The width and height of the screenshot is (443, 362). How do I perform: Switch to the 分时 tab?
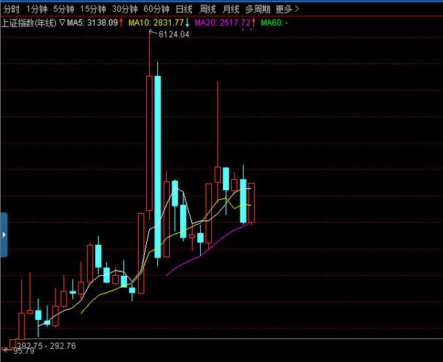pyautogui.click(x=12, y=10)
